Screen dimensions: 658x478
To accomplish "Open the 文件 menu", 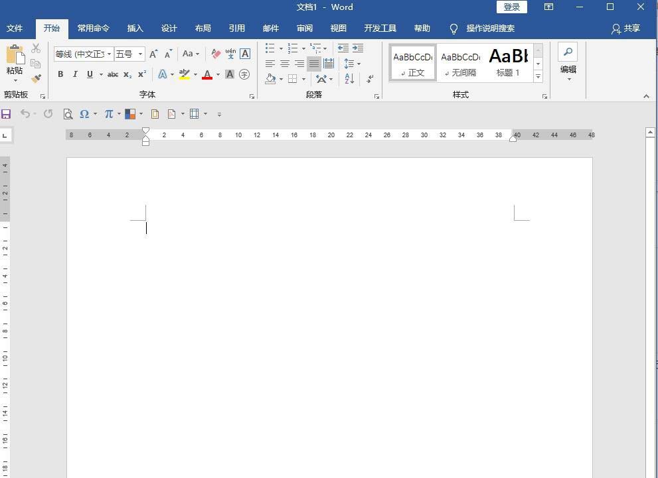I will tap(15, 29).
